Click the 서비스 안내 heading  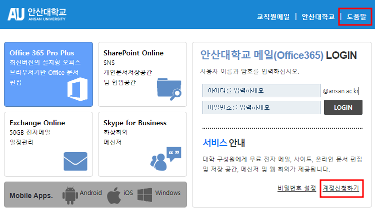224,143
